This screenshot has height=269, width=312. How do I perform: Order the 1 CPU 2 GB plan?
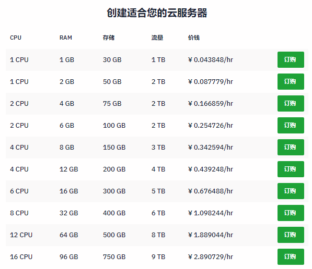(x=291, y=82)
